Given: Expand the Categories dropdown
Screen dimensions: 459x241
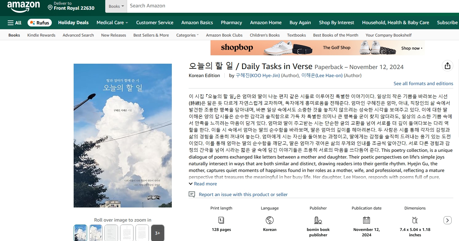Looking at the screenshot, I should pos(187,35).
